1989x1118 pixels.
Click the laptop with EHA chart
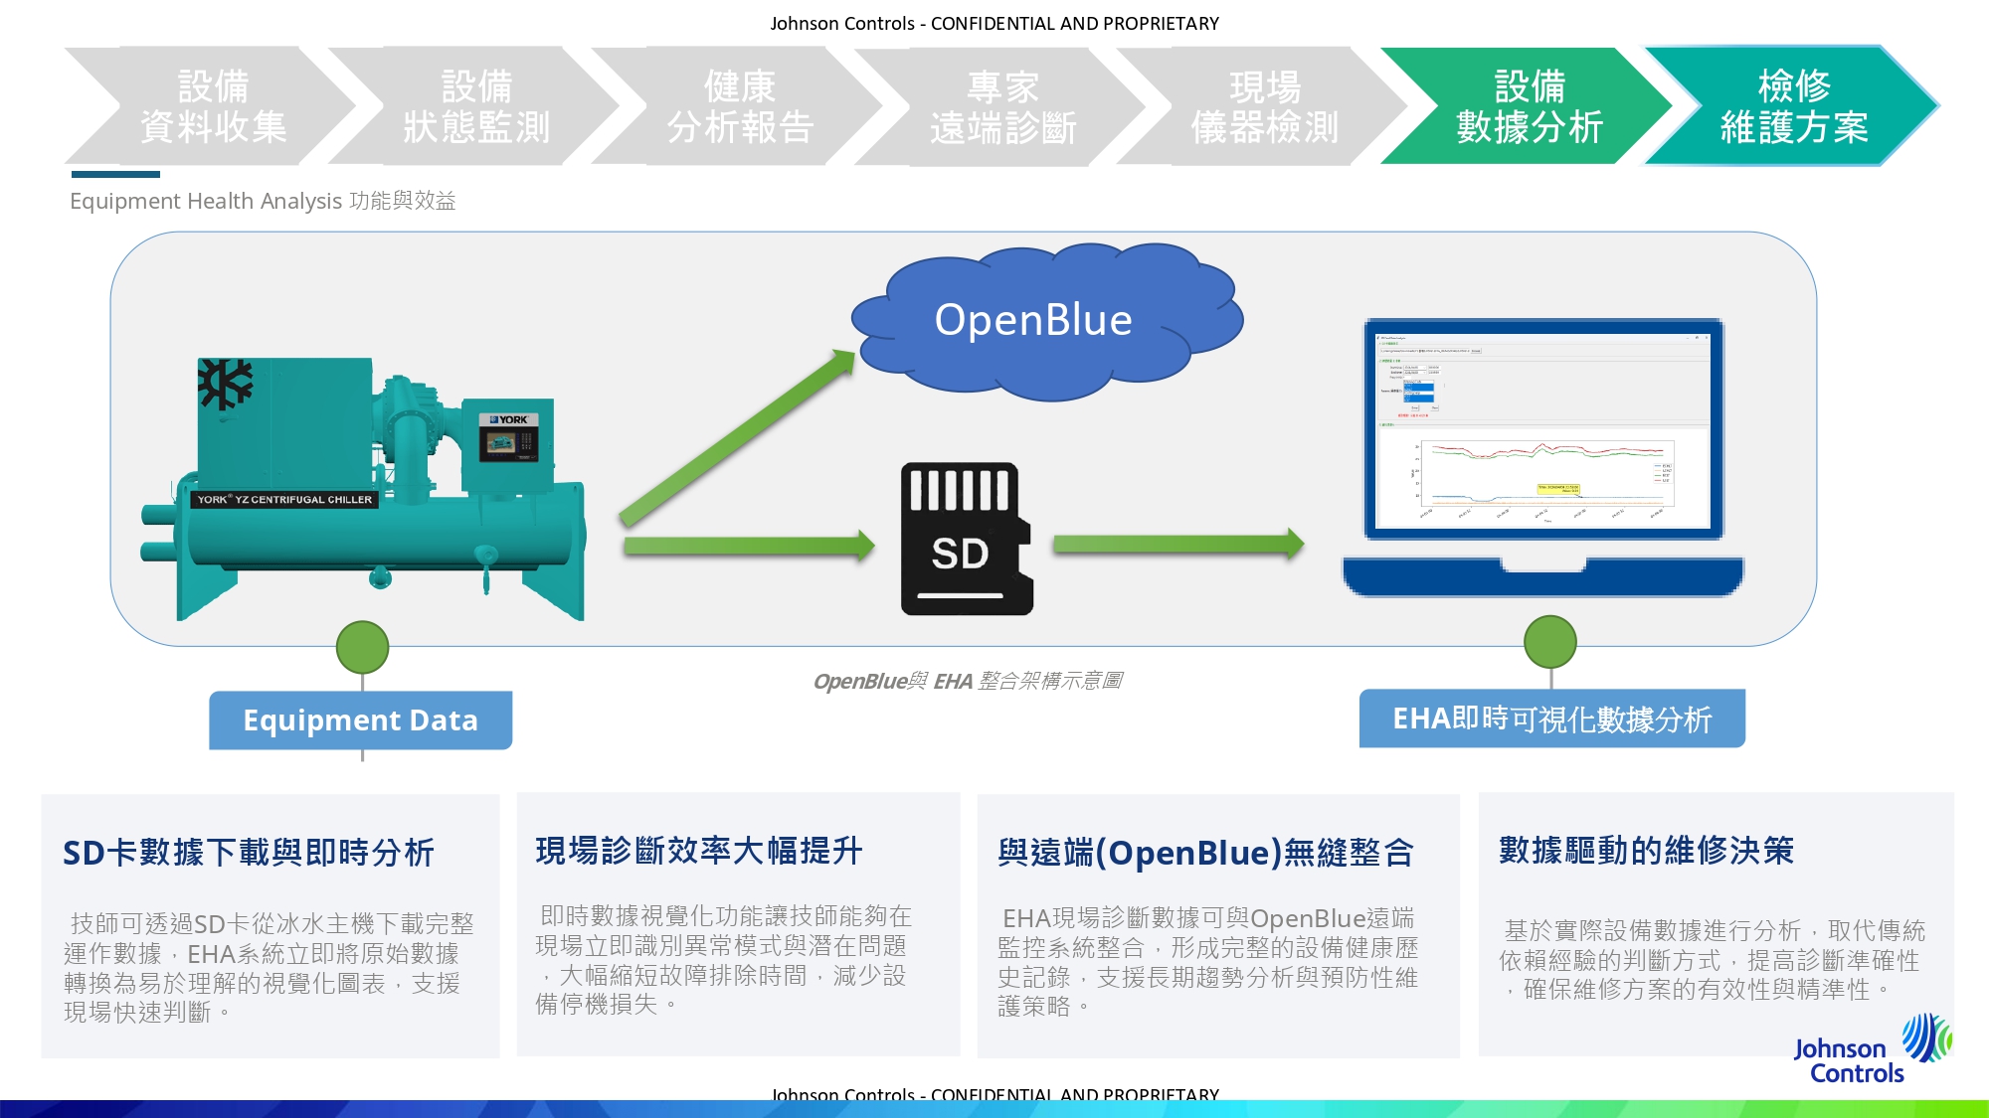tap(1541, 457)
